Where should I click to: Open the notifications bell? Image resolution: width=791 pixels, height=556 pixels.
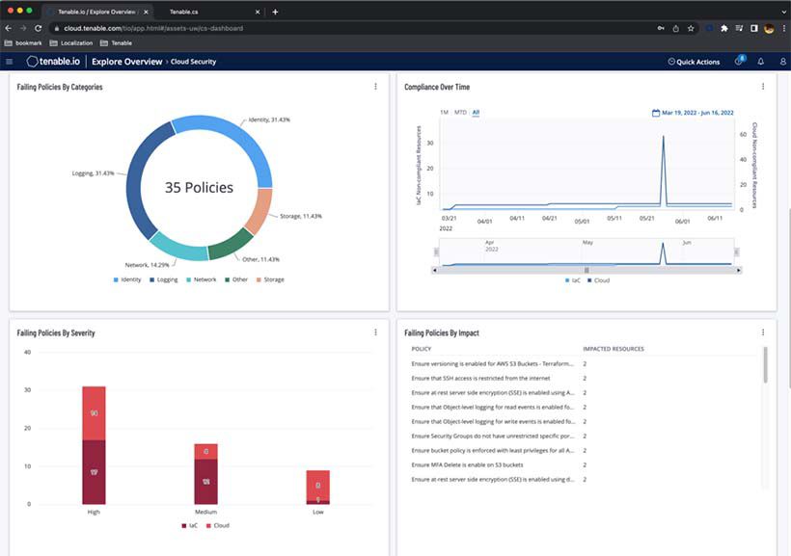coord(760,62)
